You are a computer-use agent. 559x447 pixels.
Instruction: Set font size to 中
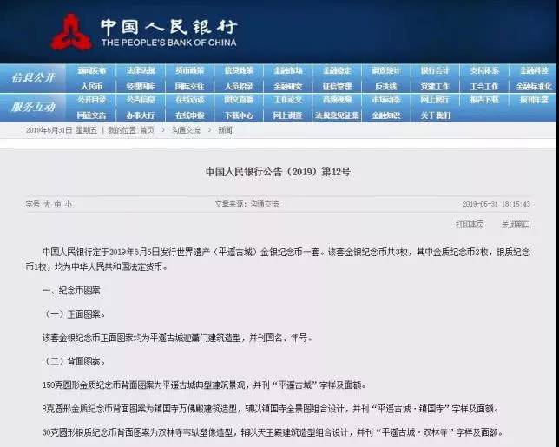pyautogui.click(x=57, y=204)
